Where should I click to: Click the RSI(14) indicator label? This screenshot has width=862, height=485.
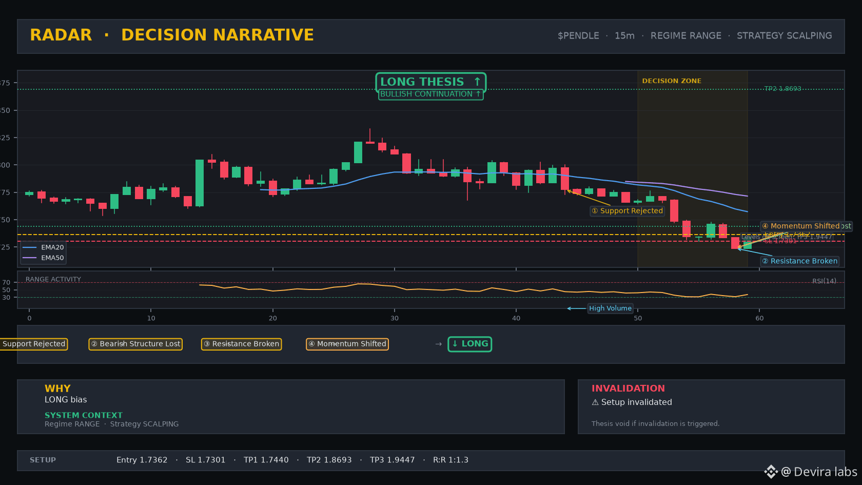[824, 281]
